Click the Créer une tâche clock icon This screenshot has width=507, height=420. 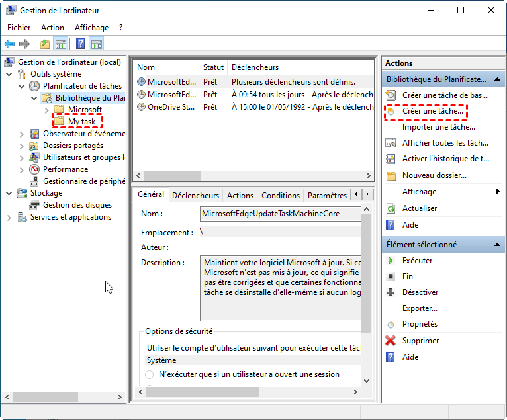pyautogui.click(x=391, y=112)
